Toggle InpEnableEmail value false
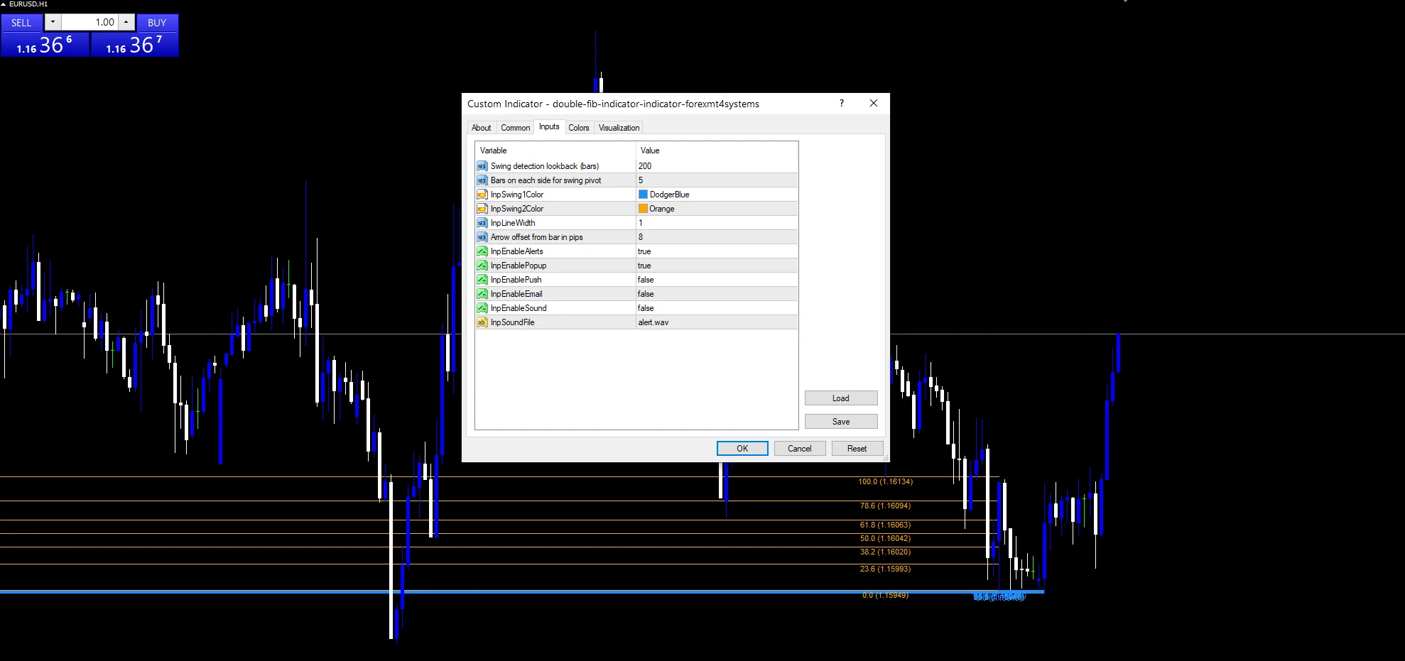 pyautogui.click(x=717, y=294)
